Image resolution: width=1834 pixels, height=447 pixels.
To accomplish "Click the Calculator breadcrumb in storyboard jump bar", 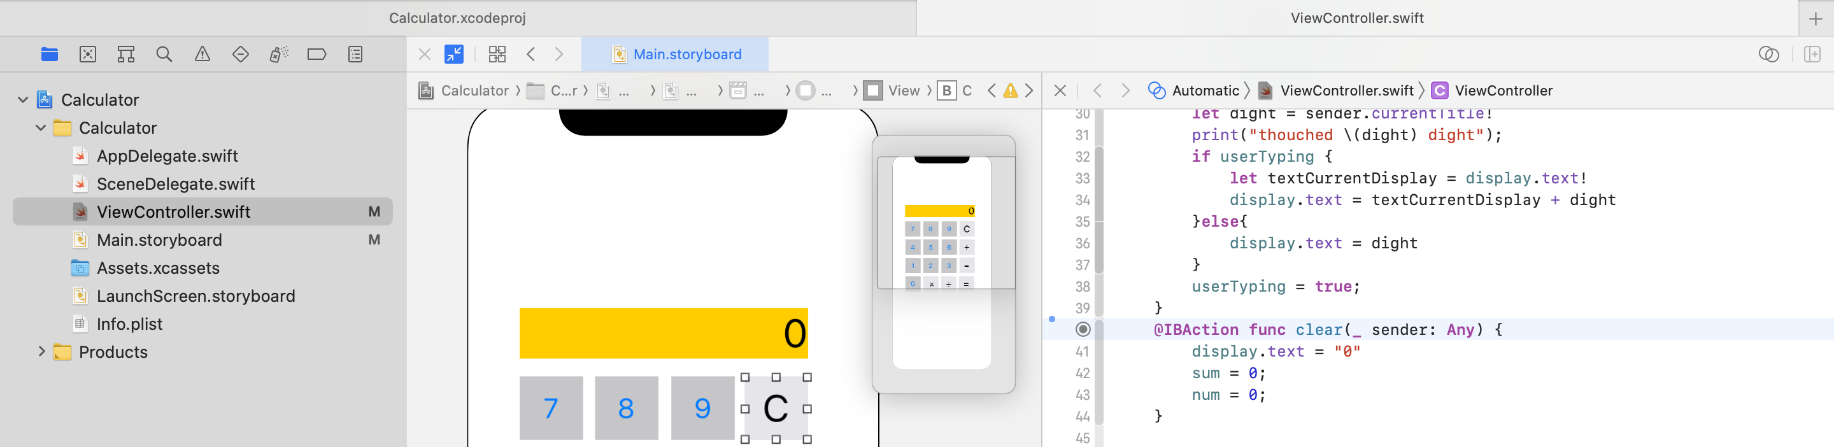I will point(464,90).
